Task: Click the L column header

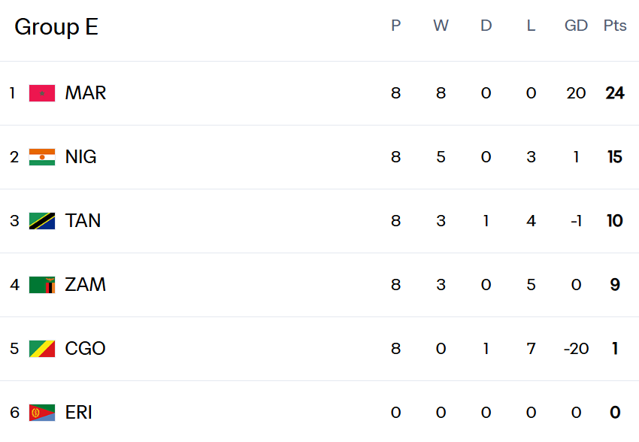Action: 531,26
